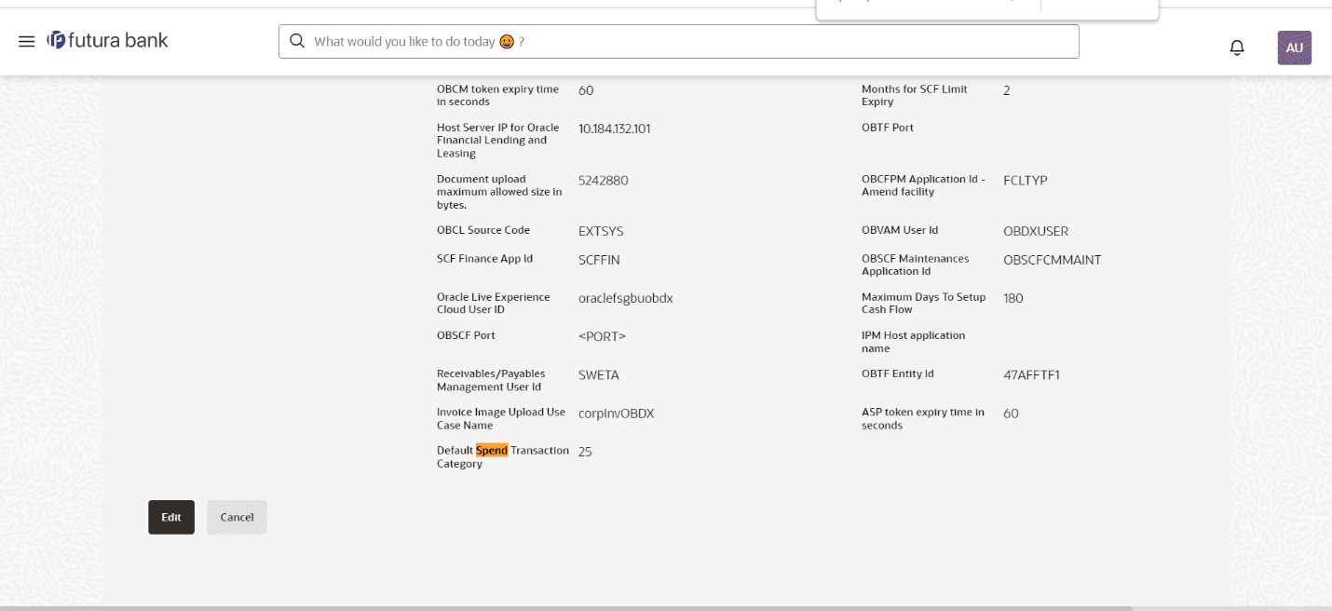This screenshot has height=611, width=1332.
Task: Click the highlighted word Spend
Action: (x=492, y=451)
